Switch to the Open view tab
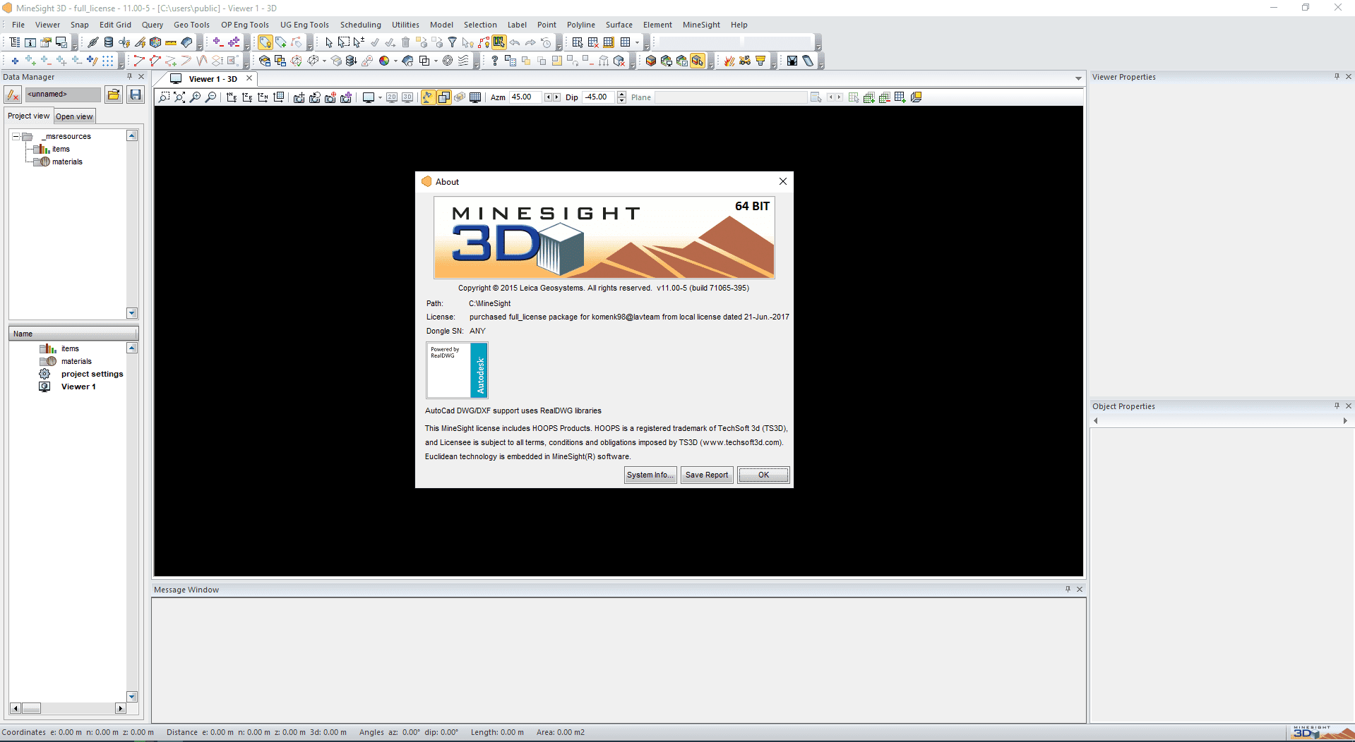This screenshot has width=1355, height=742. 74,116
